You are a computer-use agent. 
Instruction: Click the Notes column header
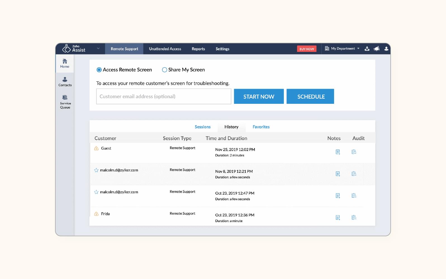[334, 138]
